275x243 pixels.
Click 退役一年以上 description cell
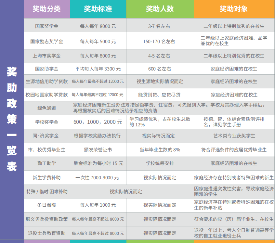pos(234,233)
